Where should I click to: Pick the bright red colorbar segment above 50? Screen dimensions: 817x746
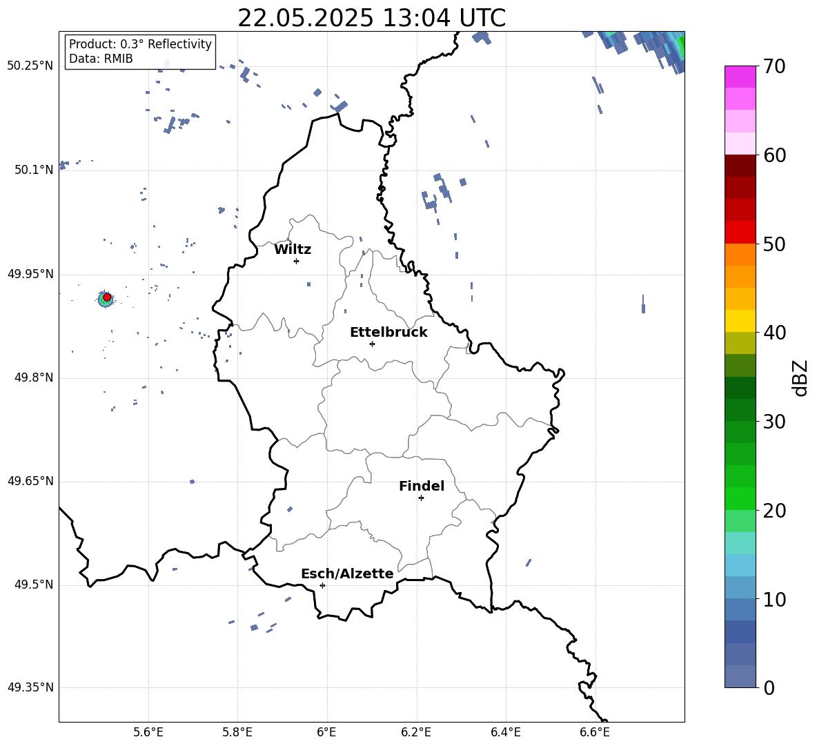click(740, 233)
